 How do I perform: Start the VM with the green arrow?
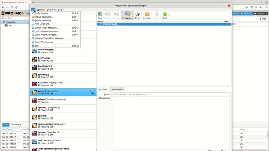pyautogui.click(x=165, y=15)
